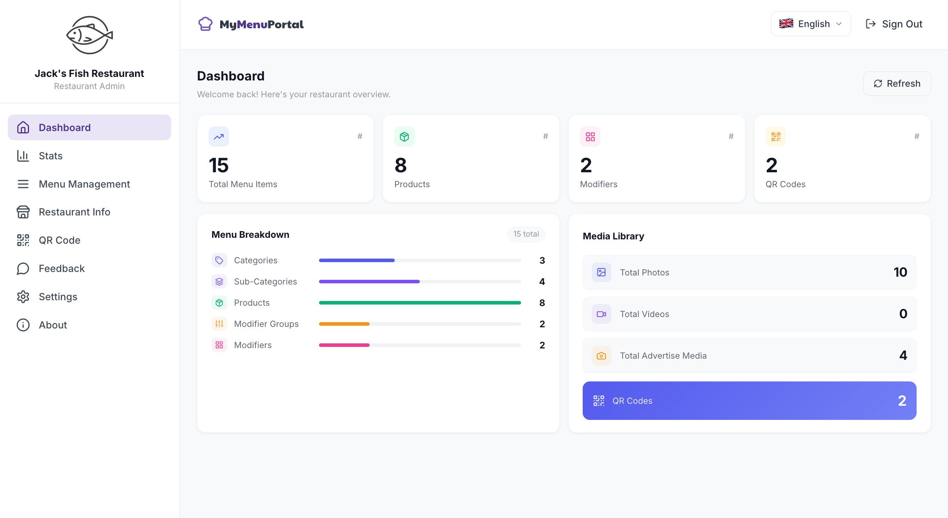Click the '15 total' badge
The height and width of the screenshot is (518, 948).
526,234
